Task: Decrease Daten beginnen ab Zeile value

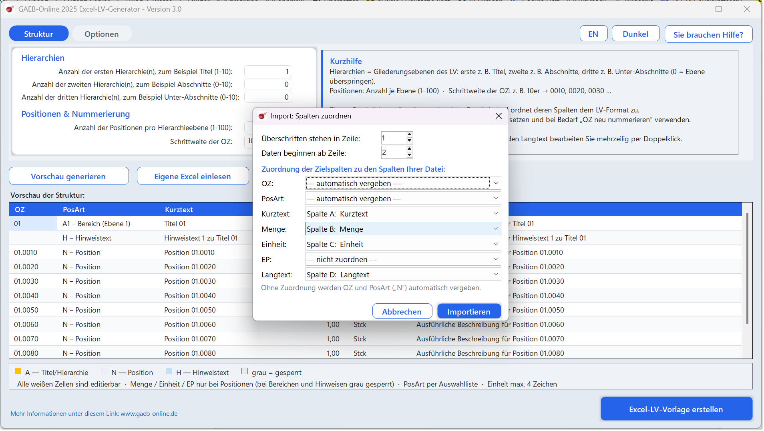Action: click(x=409, y=155)
